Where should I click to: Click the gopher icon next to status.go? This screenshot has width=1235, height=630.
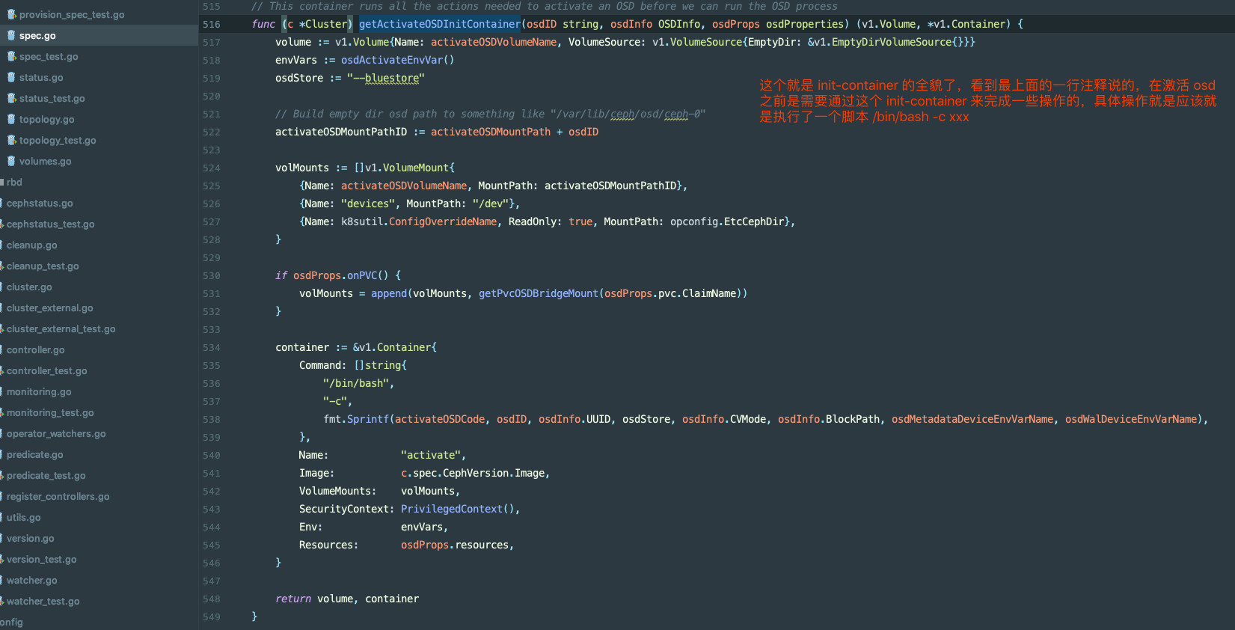coord(11,77)
